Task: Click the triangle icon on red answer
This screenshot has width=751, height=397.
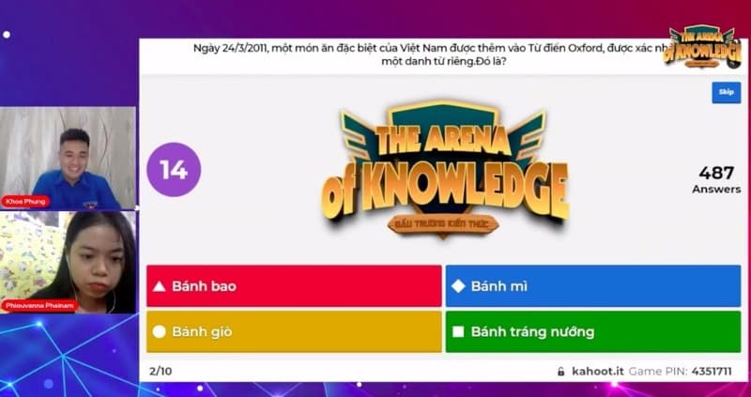Action: 159,286
